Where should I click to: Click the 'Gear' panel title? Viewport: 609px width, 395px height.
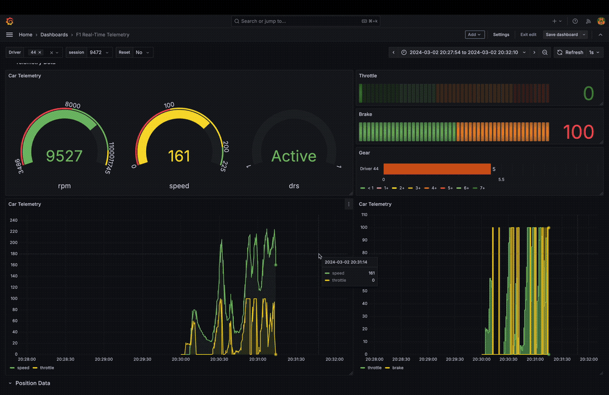364,153
